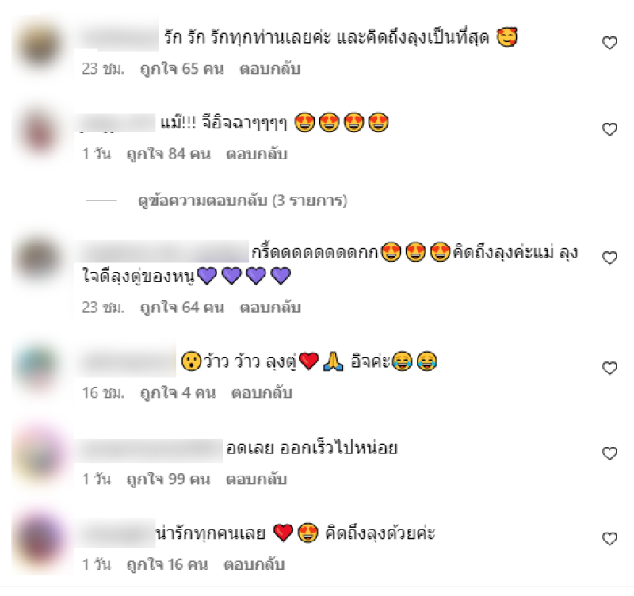Reply to the 65-likes comment
The height and width of the screenshot is (596, 634).
click(x=270, y=69)
